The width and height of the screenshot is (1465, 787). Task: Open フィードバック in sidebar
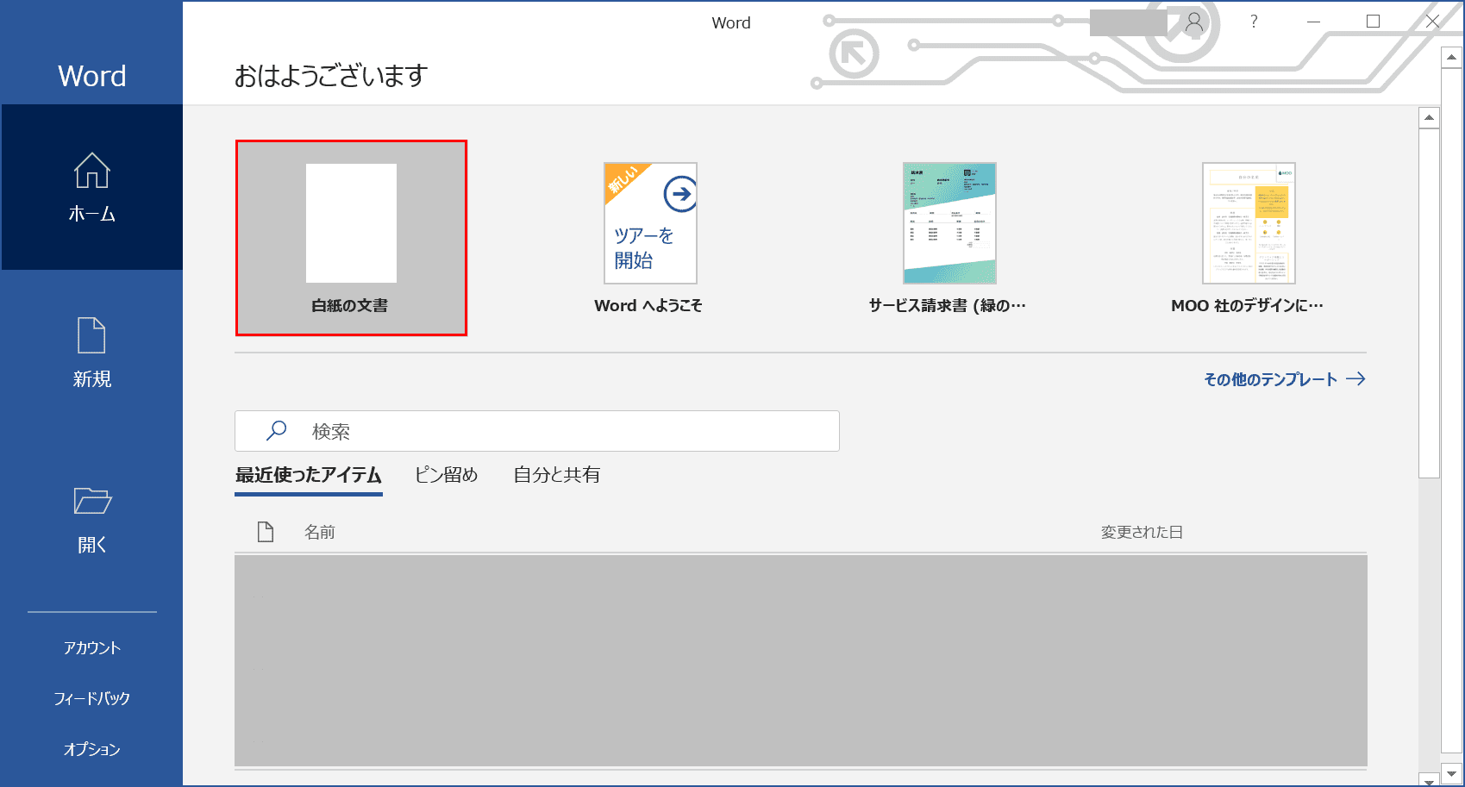coord(91,698)
